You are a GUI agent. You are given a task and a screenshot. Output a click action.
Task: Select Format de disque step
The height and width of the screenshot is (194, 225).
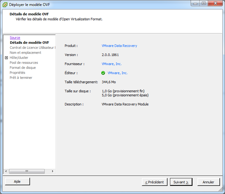[x=23, y=68]
